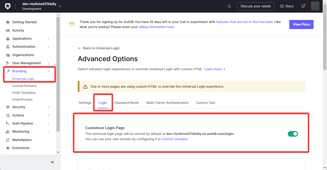Viewport: 327px width, 170px height.
Task: Select the Login tab
Action: [103, 103]
